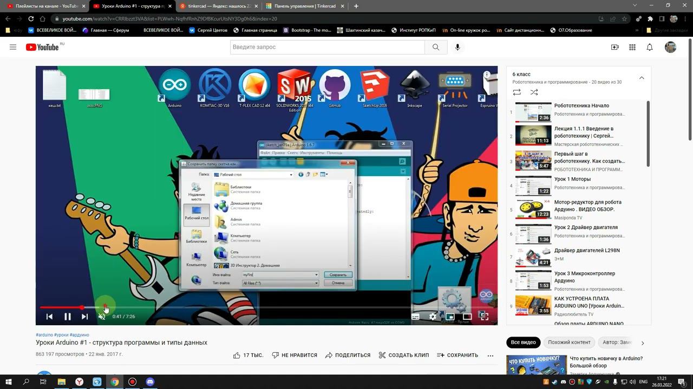The width and height of the screenshot is (693, 389).
Task: Click the search magnifier button
Action: pos(436,47)
